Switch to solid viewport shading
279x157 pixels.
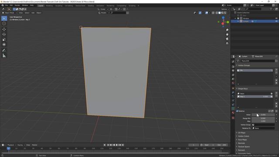pos(219,13)
